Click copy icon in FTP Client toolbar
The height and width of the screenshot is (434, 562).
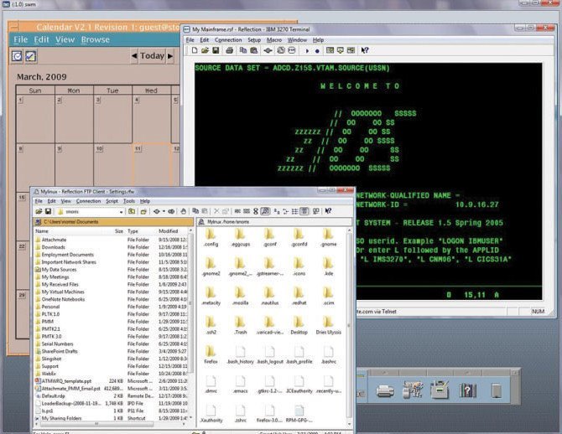[x=195, y=211]
